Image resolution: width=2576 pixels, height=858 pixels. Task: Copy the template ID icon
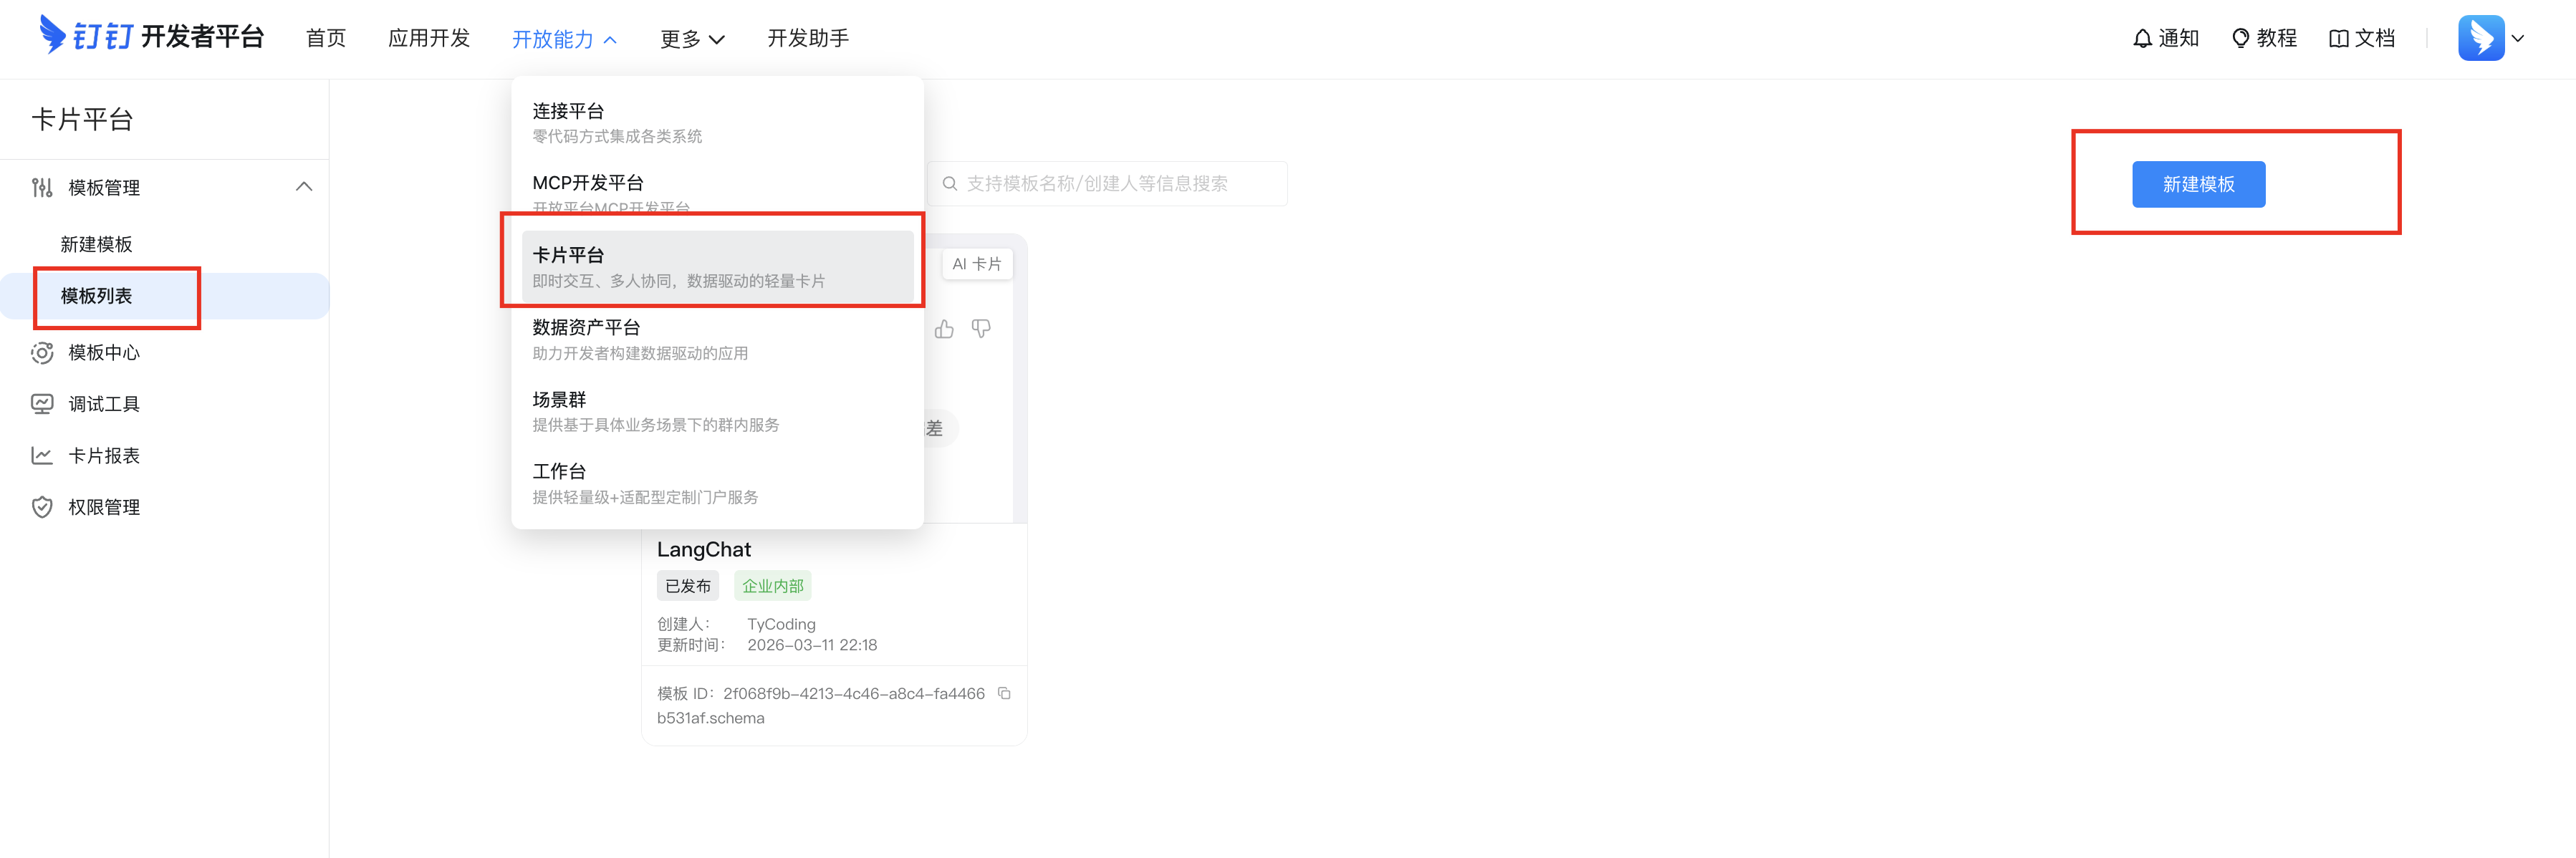1004,693
